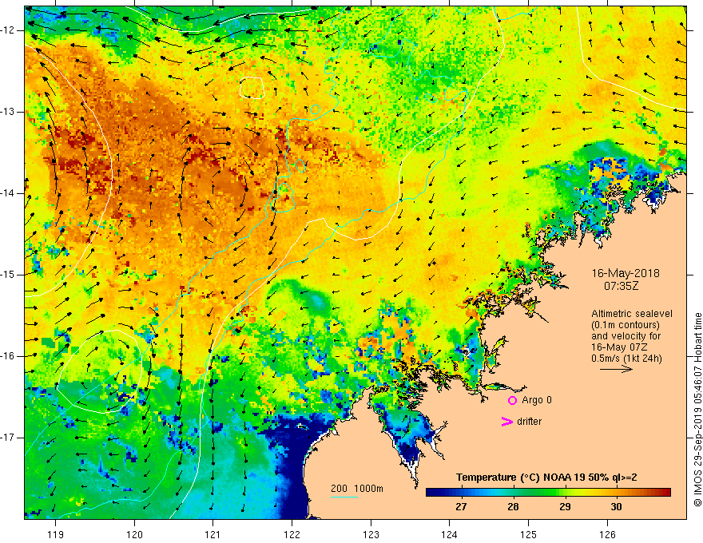Click the 'and velocity for' legend line
Viewport: 703px width, 543px height.
click(626, 336)
